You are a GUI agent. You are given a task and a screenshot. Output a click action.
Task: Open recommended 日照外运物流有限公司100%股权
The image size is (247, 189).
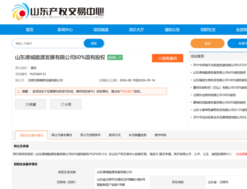click(215, 95)
